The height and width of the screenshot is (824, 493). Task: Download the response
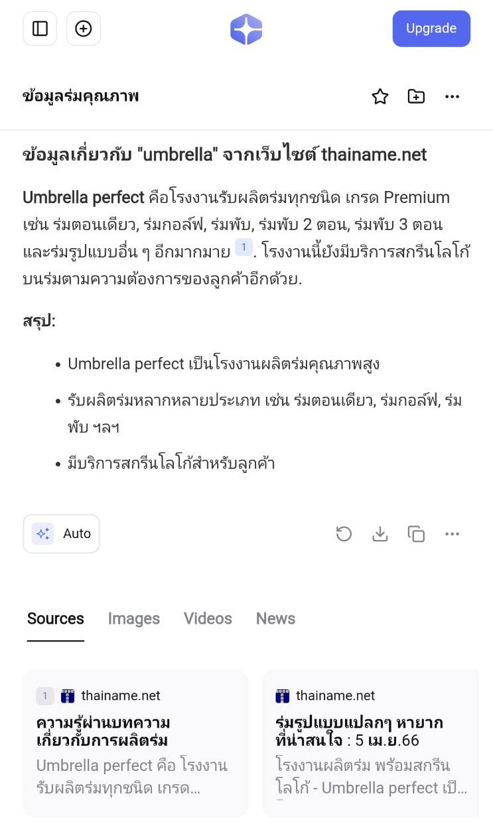(380, 533)
